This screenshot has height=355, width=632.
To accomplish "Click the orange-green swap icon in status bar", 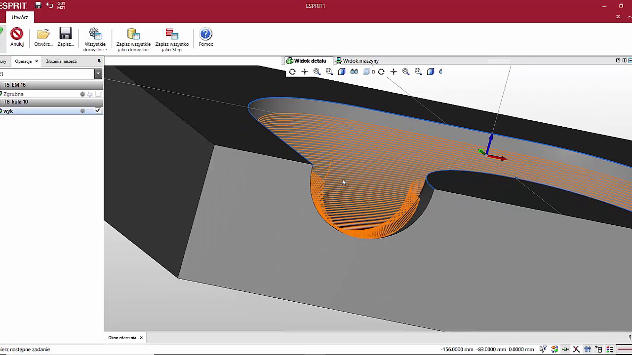I will point(554,349).
